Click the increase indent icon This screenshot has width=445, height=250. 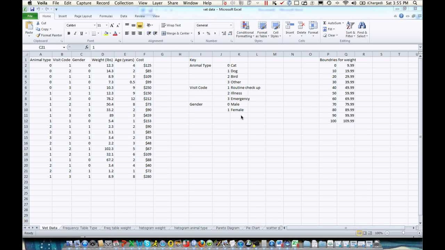pyautogui.click(x=155, y=34)
